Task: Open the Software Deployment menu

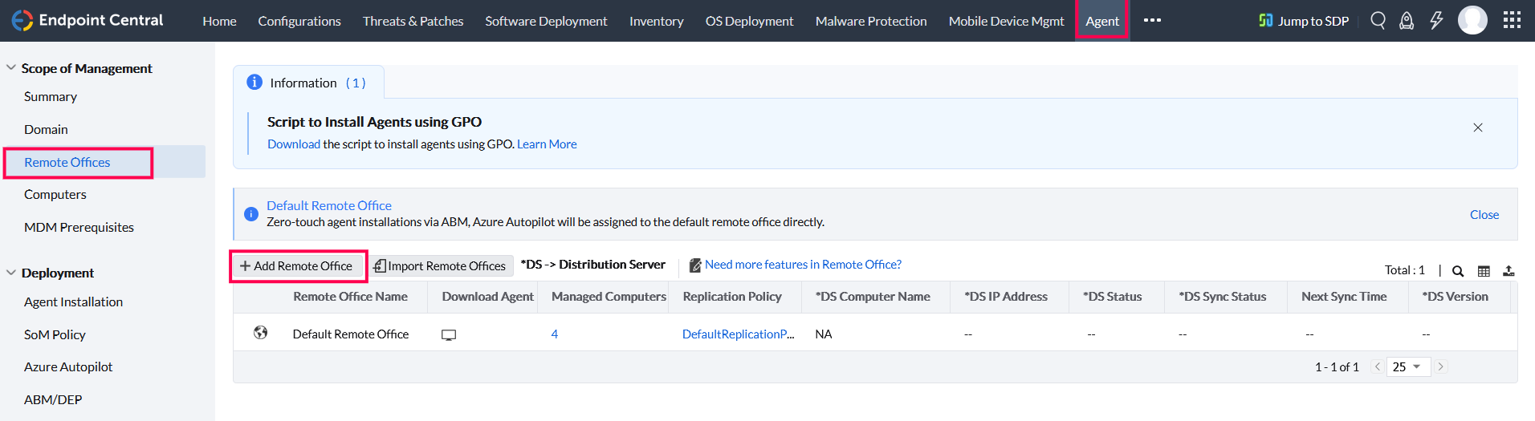Action: [x=546, y=21]
